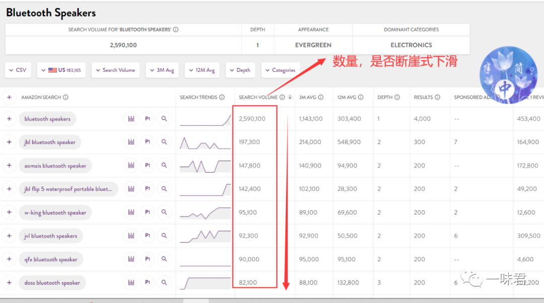The image size is (544, 303).
Task: Open the Depth filter dropdown
Action: (240, 70)
